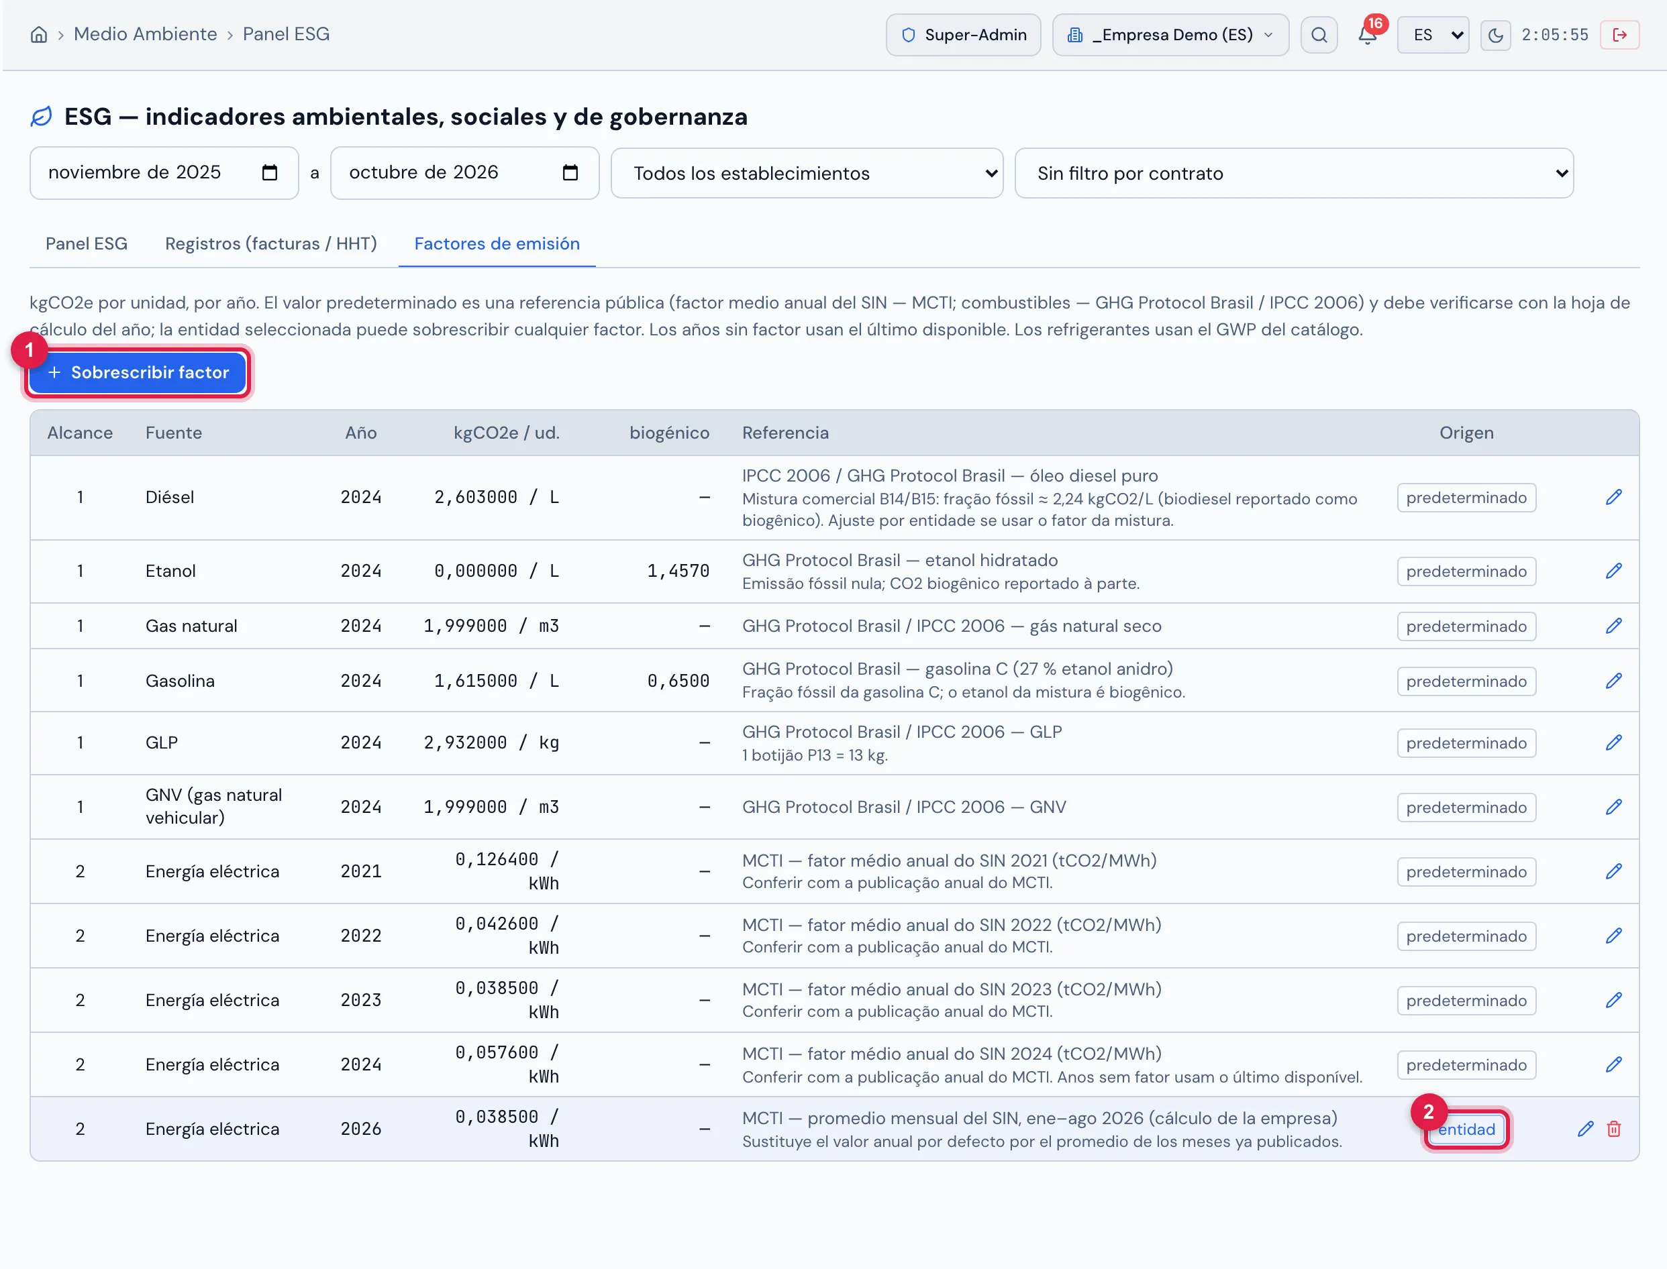The height and width of the screenshot is (1269, 1667).
Task: Open the Todos los establecimientos dropdown
Action: coord(806,173)
